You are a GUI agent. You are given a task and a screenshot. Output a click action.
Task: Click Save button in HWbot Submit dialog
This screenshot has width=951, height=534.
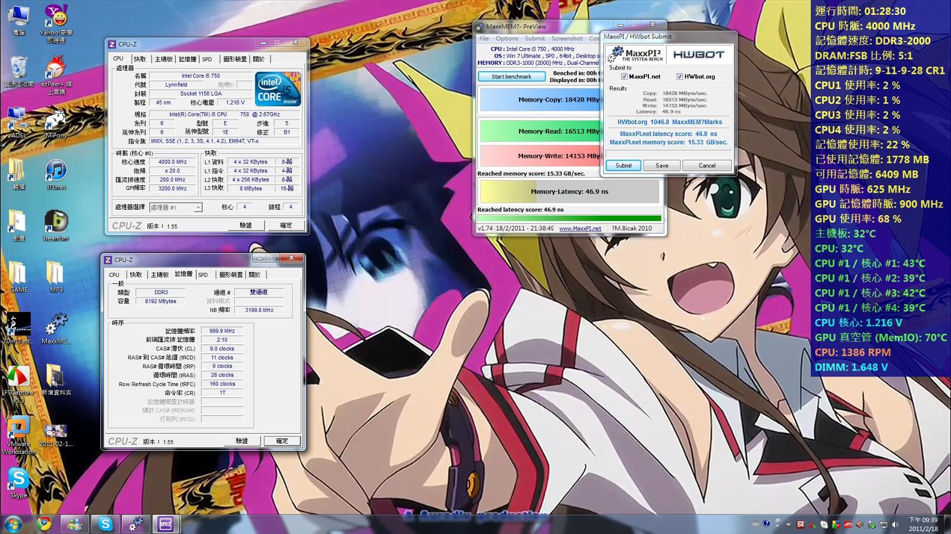[662, 166]
